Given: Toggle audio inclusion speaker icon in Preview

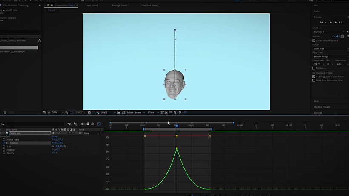Looking at the screenshot, I should coord(338,37).
